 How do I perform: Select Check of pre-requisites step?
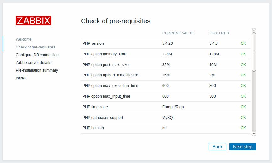point(35,47)
